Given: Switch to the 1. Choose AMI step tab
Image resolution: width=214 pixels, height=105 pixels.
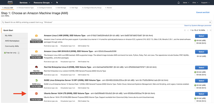Looking at the screenshot, I should [8, 8].
